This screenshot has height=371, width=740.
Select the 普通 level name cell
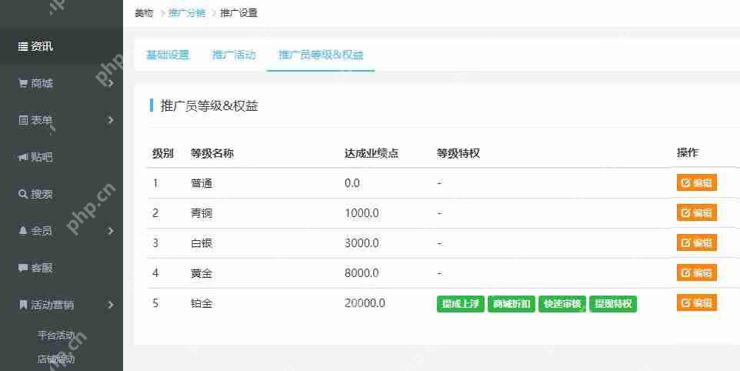click(202, 183)
